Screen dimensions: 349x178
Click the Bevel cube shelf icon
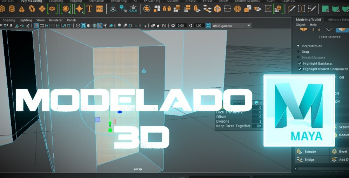[217, 9]
